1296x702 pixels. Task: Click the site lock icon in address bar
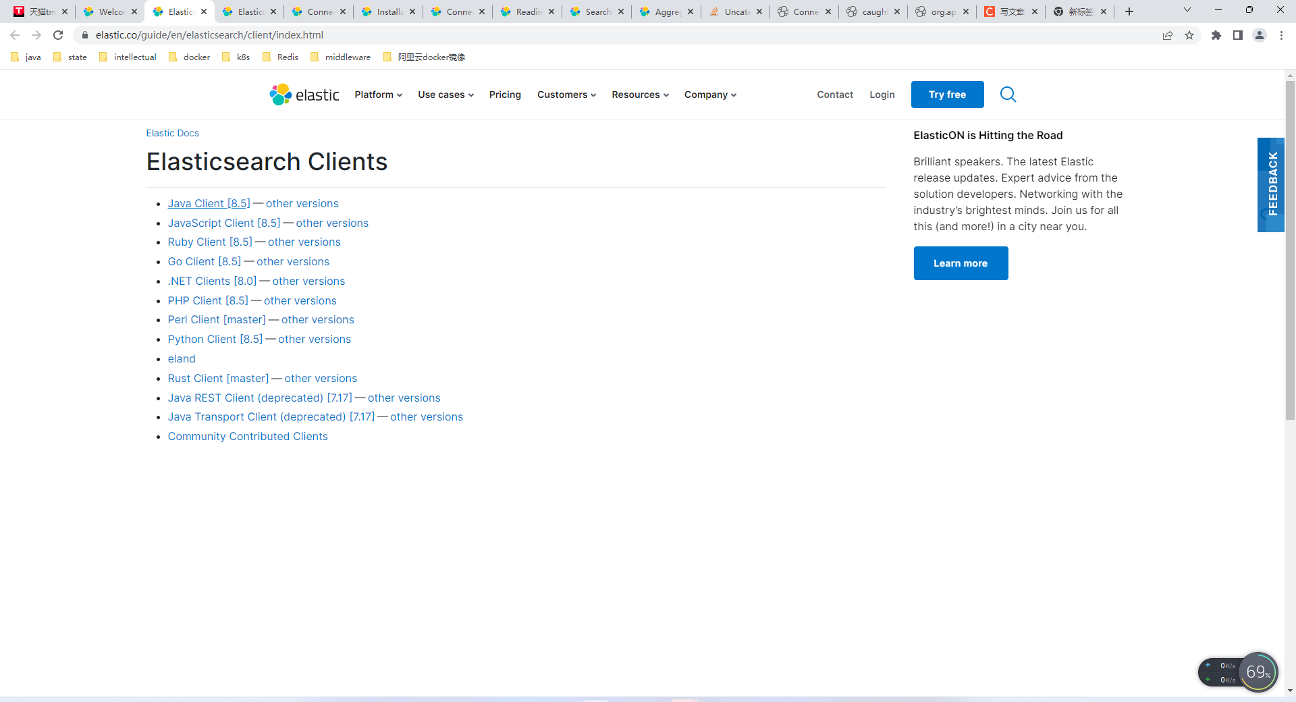pos(85,35)
